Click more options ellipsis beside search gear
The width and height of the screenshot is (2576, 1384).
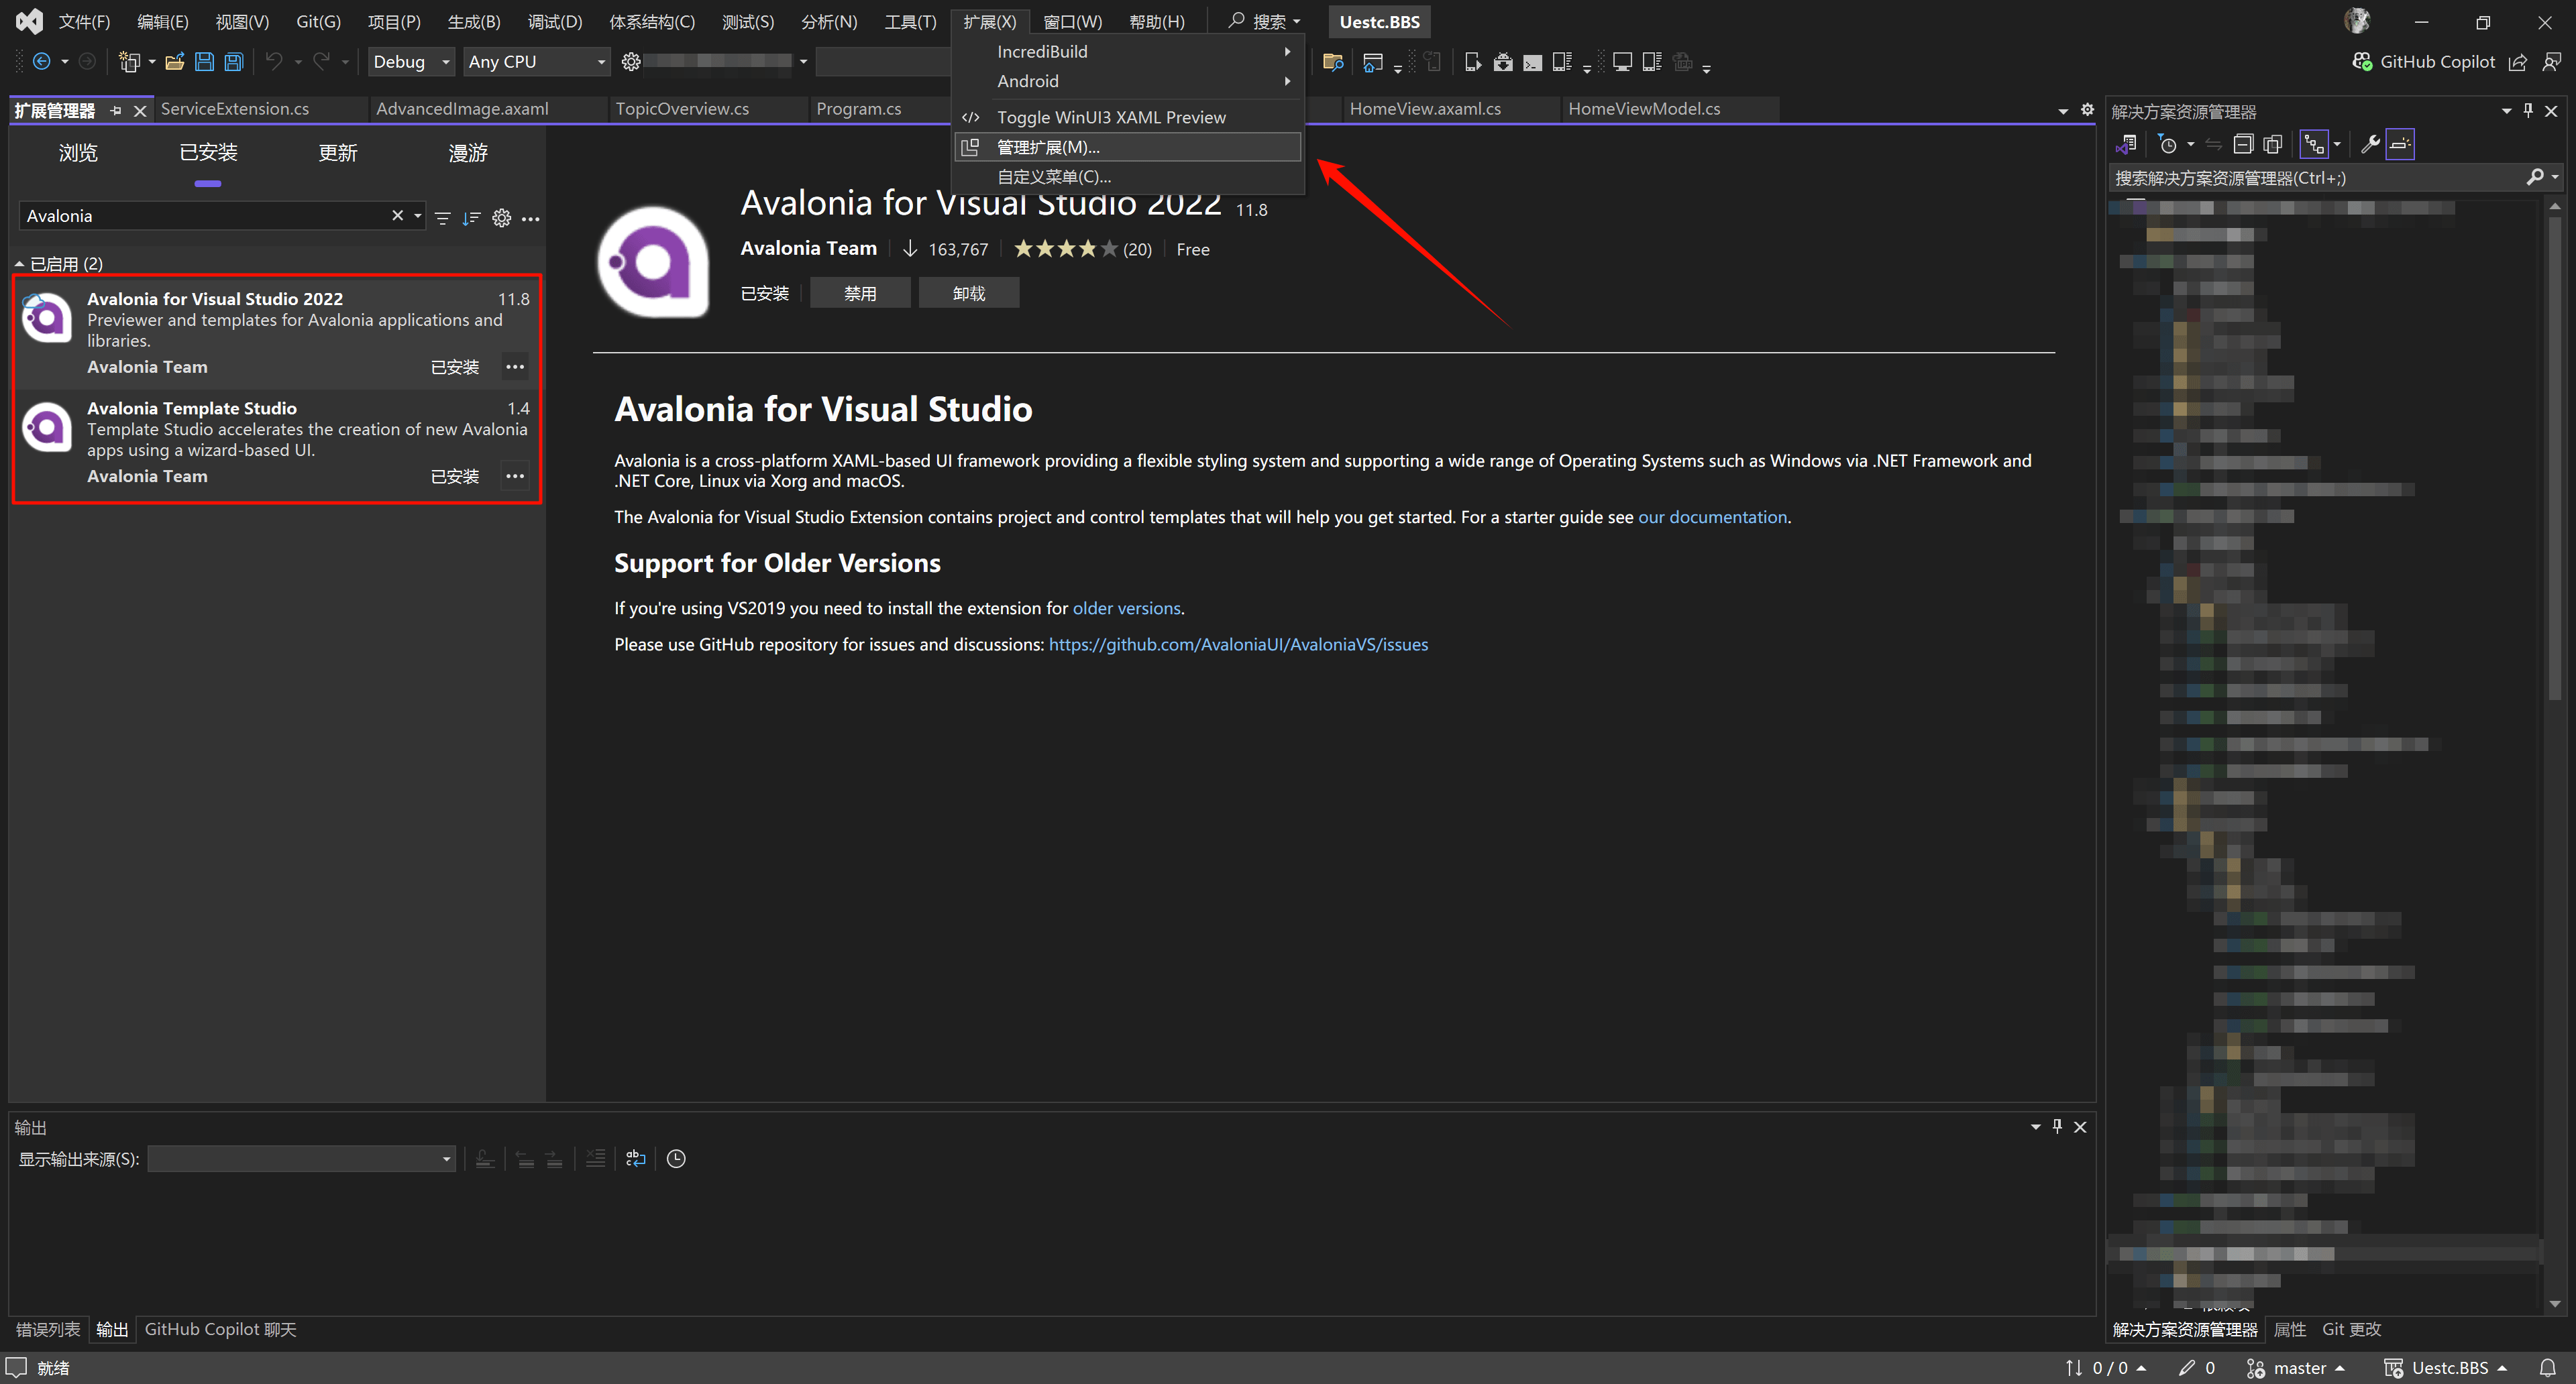pos(531,218)
